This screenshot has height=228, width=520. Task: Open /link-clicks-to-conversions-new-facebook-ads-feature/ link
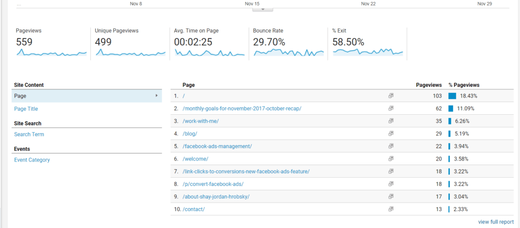coord(246,172)
